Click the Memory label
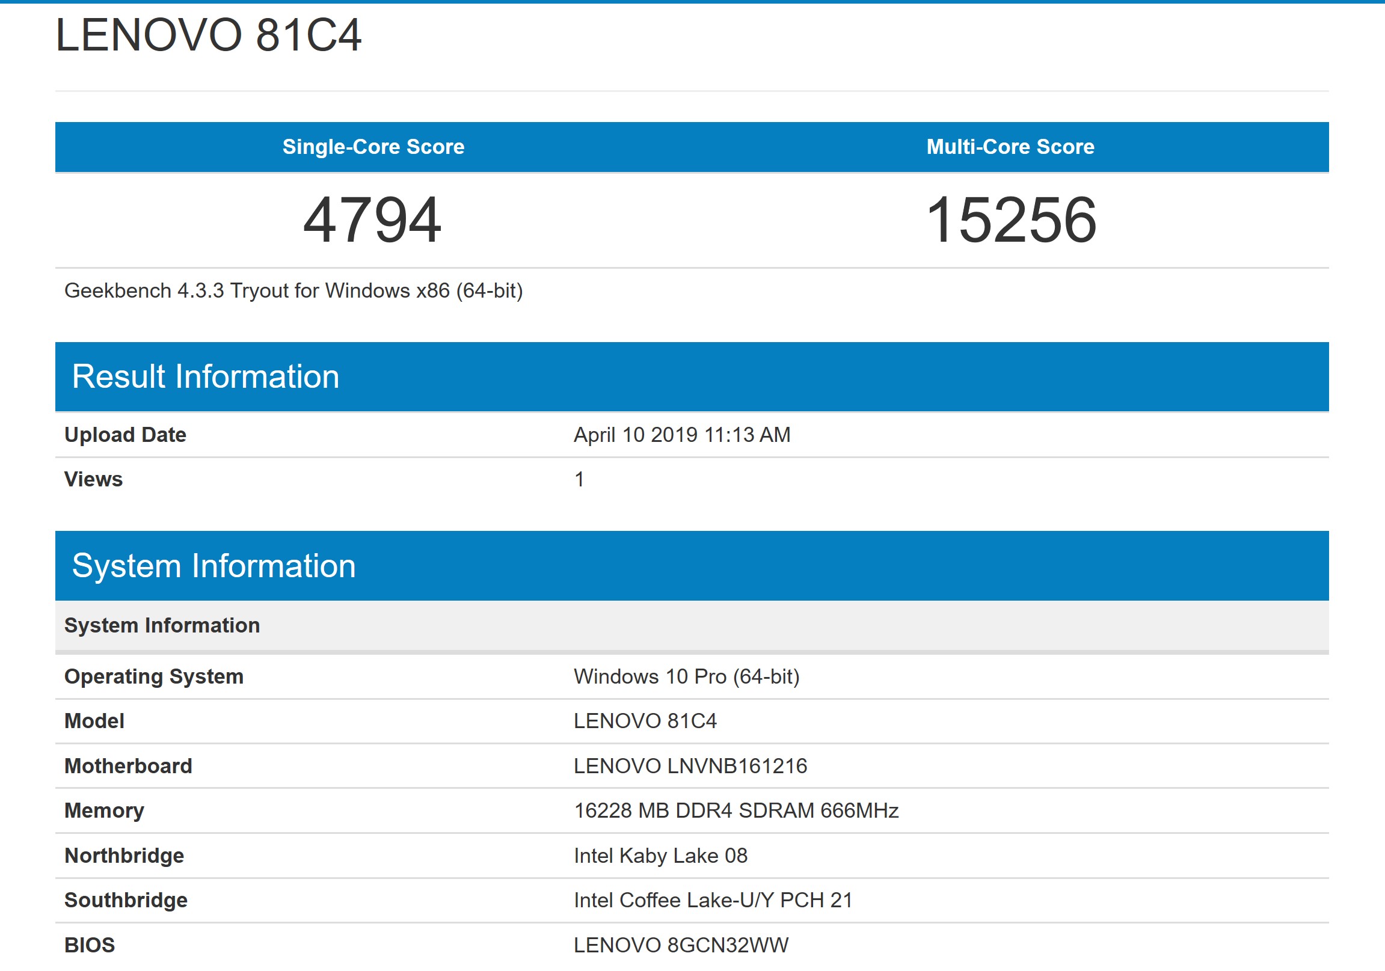The width and height of the screenshot is (1385, 971). [x=105, y=811]
